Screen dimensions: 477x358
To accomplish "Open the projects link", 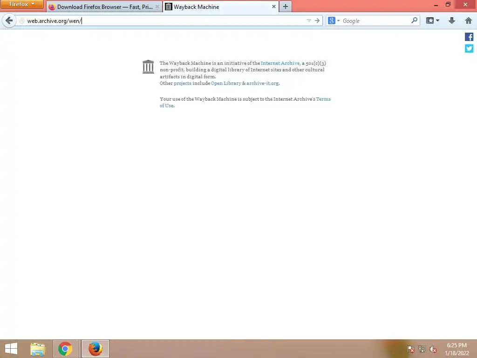I will (183, 83).
